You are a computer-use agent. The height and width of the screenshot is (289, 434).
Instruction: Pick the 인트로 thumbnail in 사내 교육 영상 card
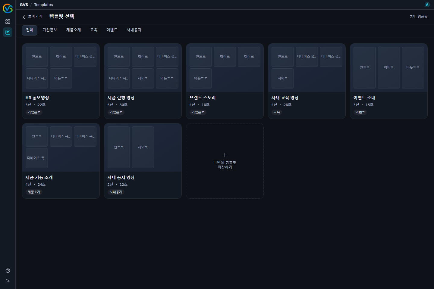(x=283, y=57)
